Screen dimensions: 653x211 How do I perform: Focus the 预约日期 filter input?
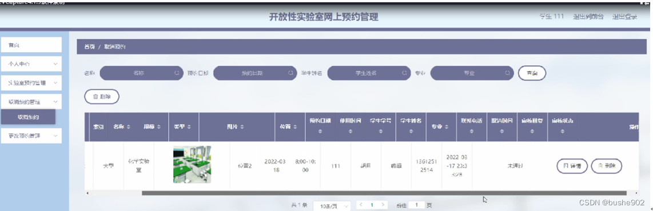(x=255, y=73)
